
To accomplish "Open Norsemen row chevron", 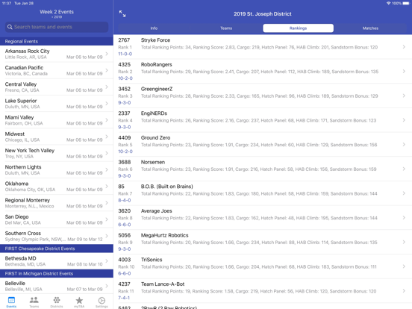I will tap(404, 169).
